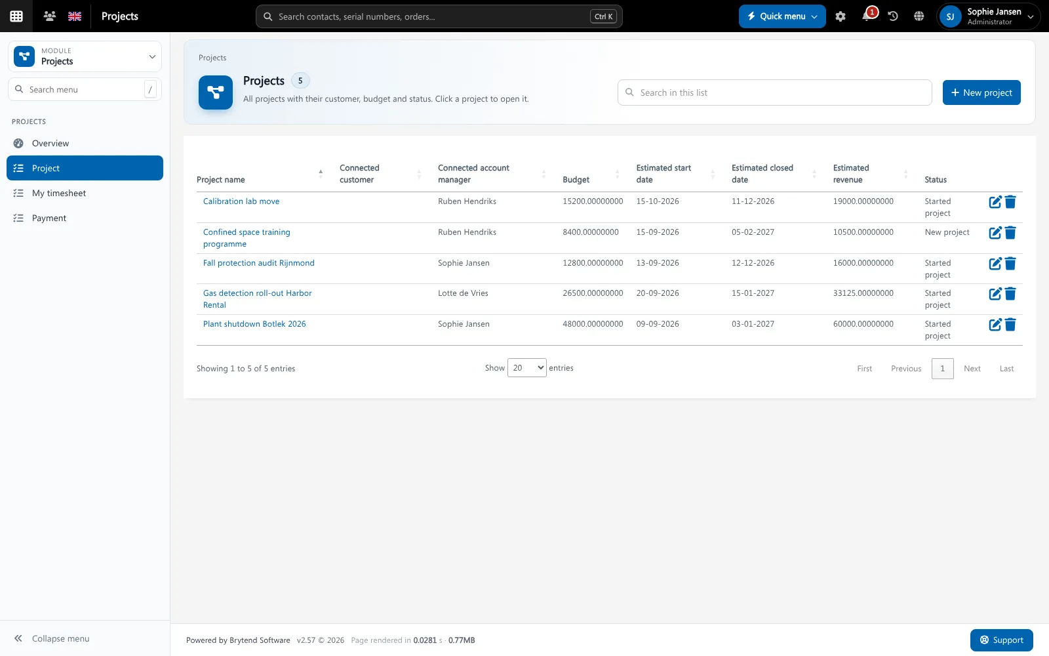This screenshot has width=1049, height=656.
Task: Go to pagination page 1
Action: coord(942,369)
